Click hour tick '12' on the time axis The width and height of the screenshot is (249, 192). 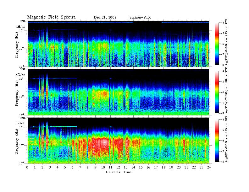118,167
